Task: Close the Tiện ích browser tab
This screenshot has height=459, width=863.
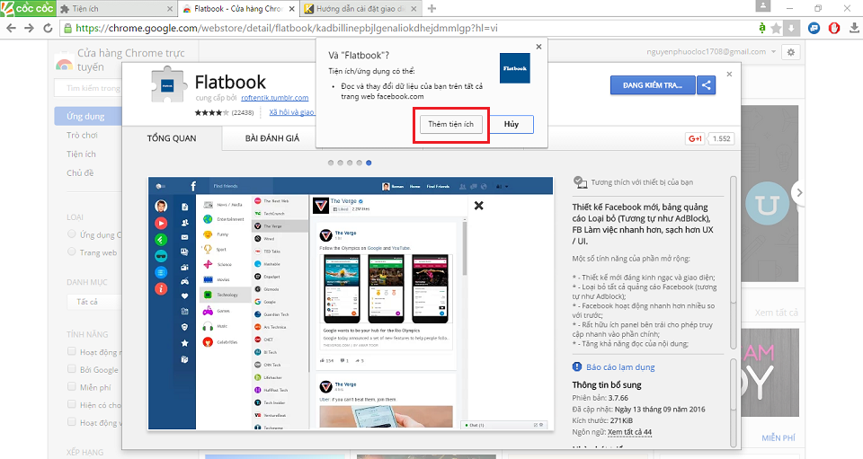Action: pyautogui.click(x=170, y=9)
